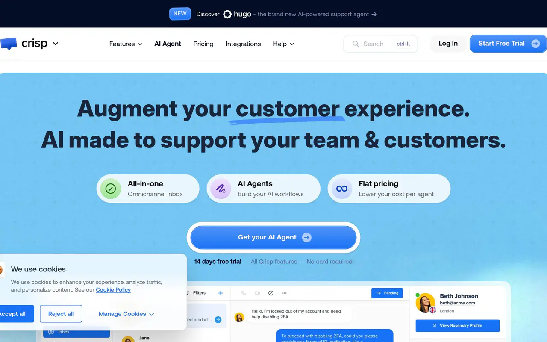Click the Get your AI Agent button

pos(273,237)
